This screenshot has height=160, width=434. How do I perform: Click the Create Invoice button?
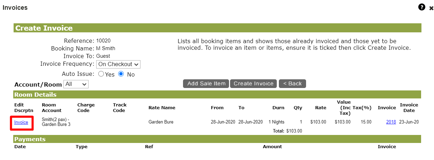point(253,83)
